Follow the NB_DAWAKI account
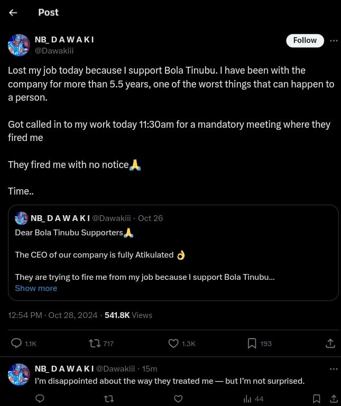Image resolution: width=341 pixels, height=406 pixels. 305,40
